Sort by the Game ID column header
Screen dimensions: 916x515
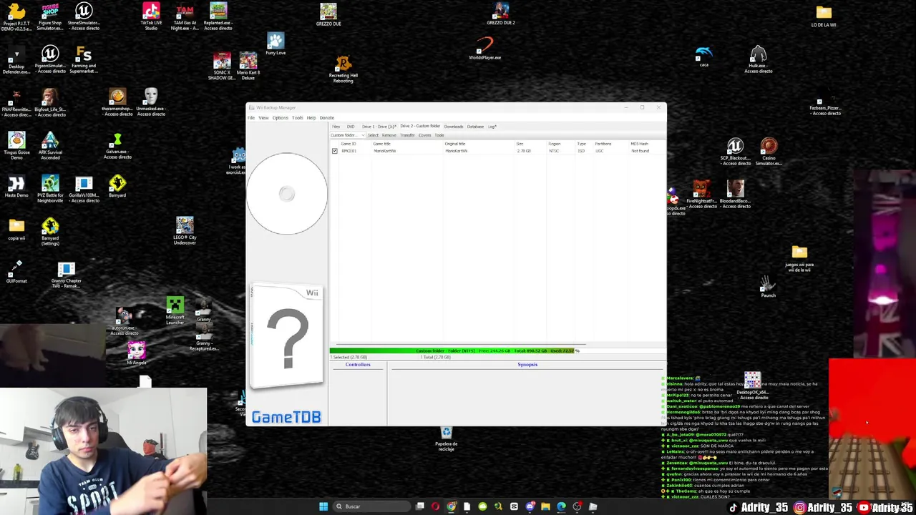[x=349, y=144]
